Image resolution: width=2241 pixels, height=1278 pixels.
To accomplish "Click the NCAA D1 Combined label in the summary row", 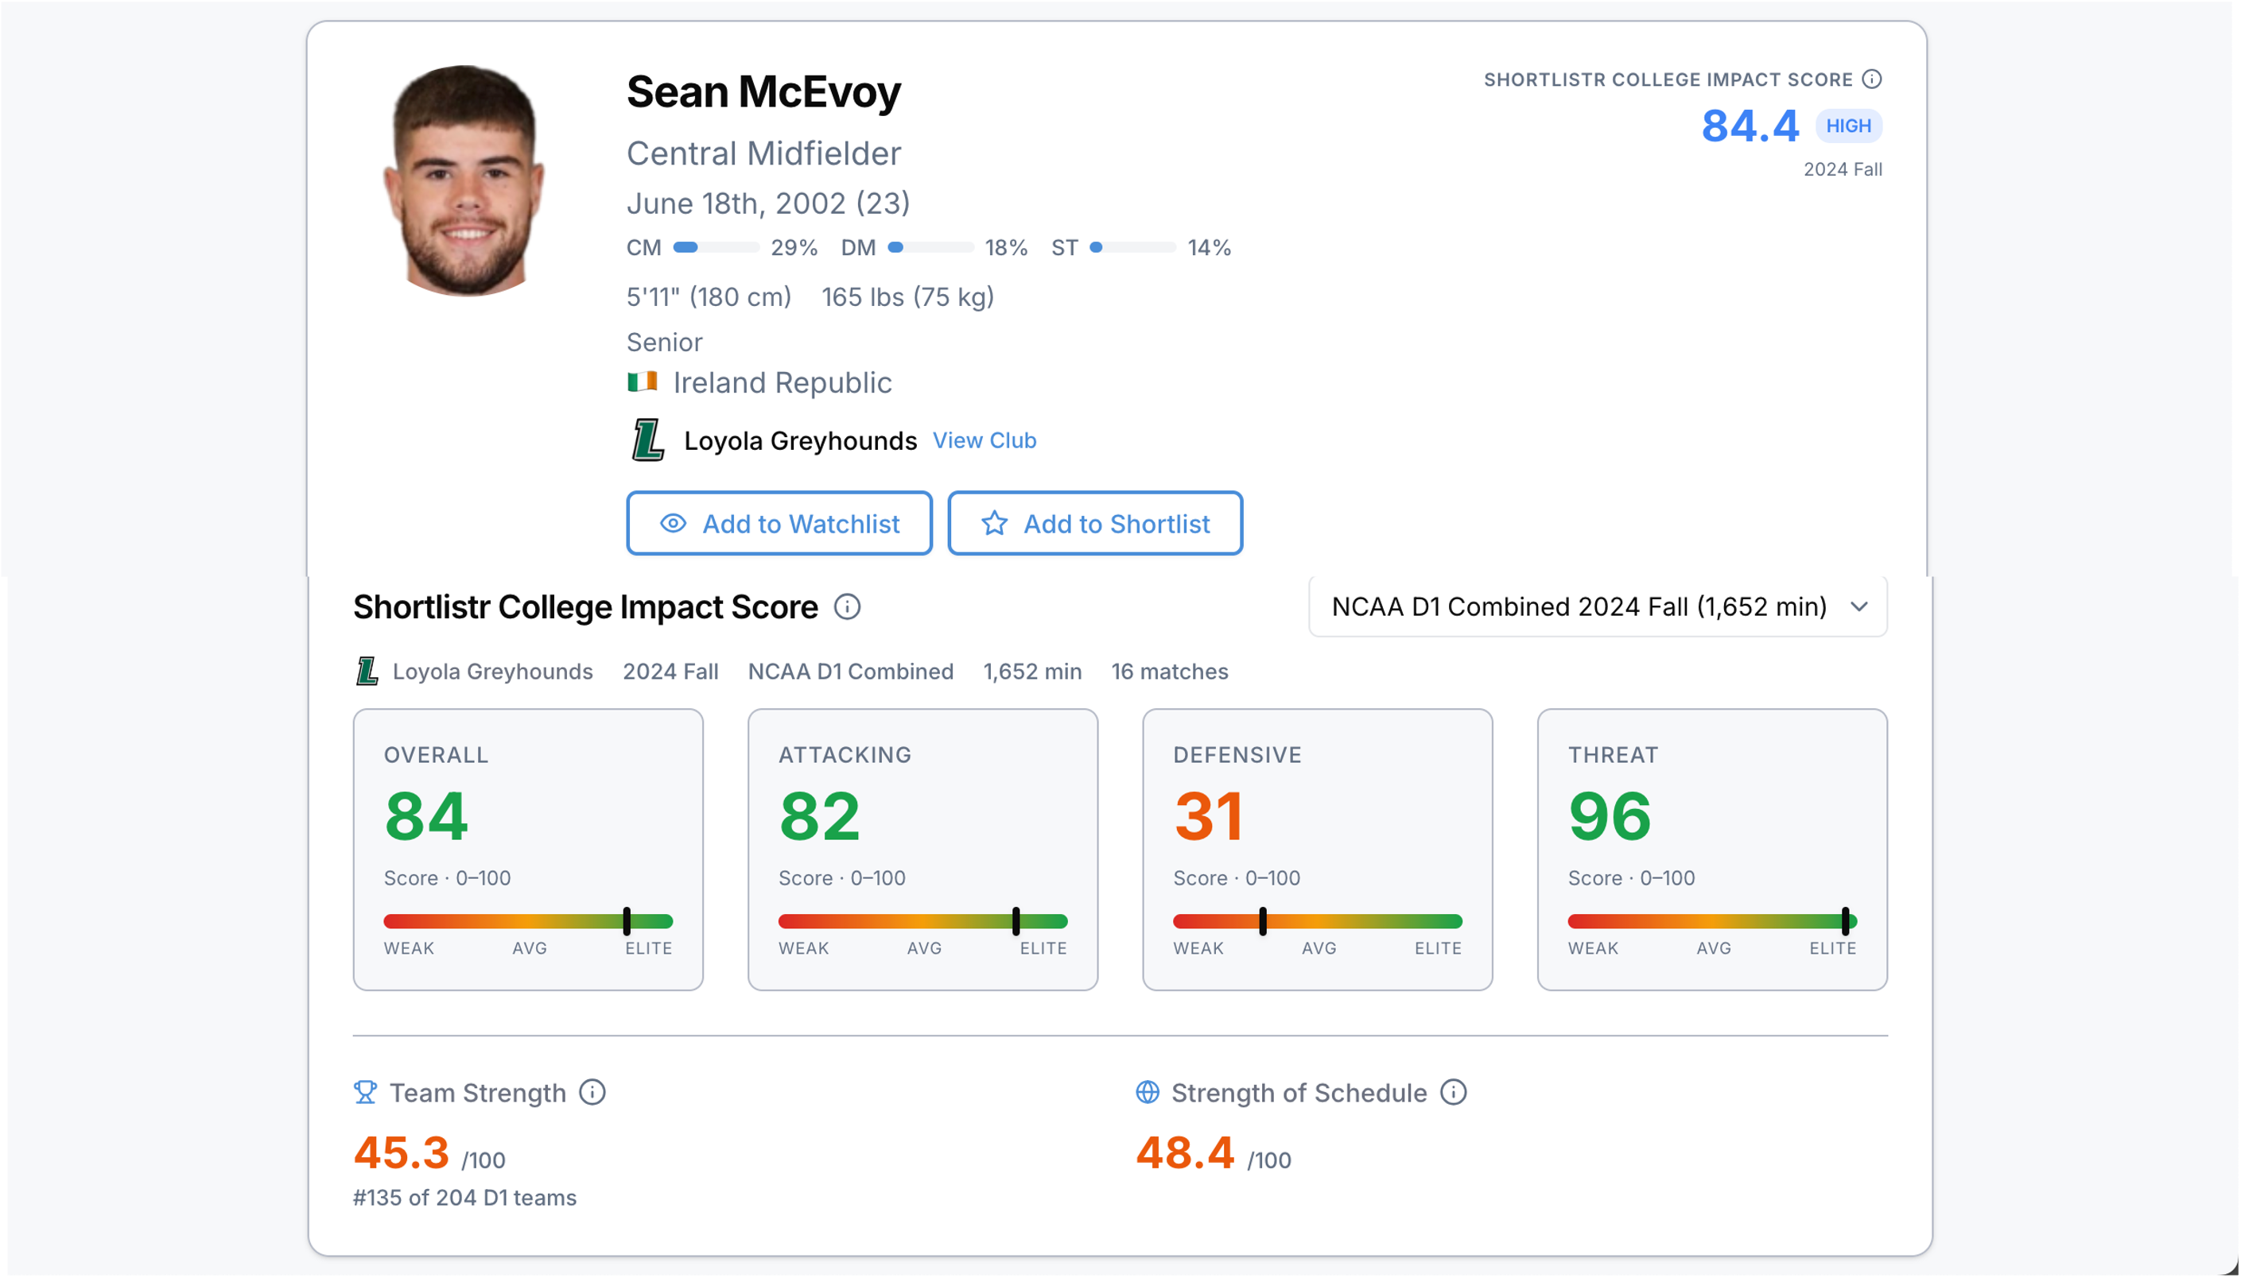I will click(850, 672).
